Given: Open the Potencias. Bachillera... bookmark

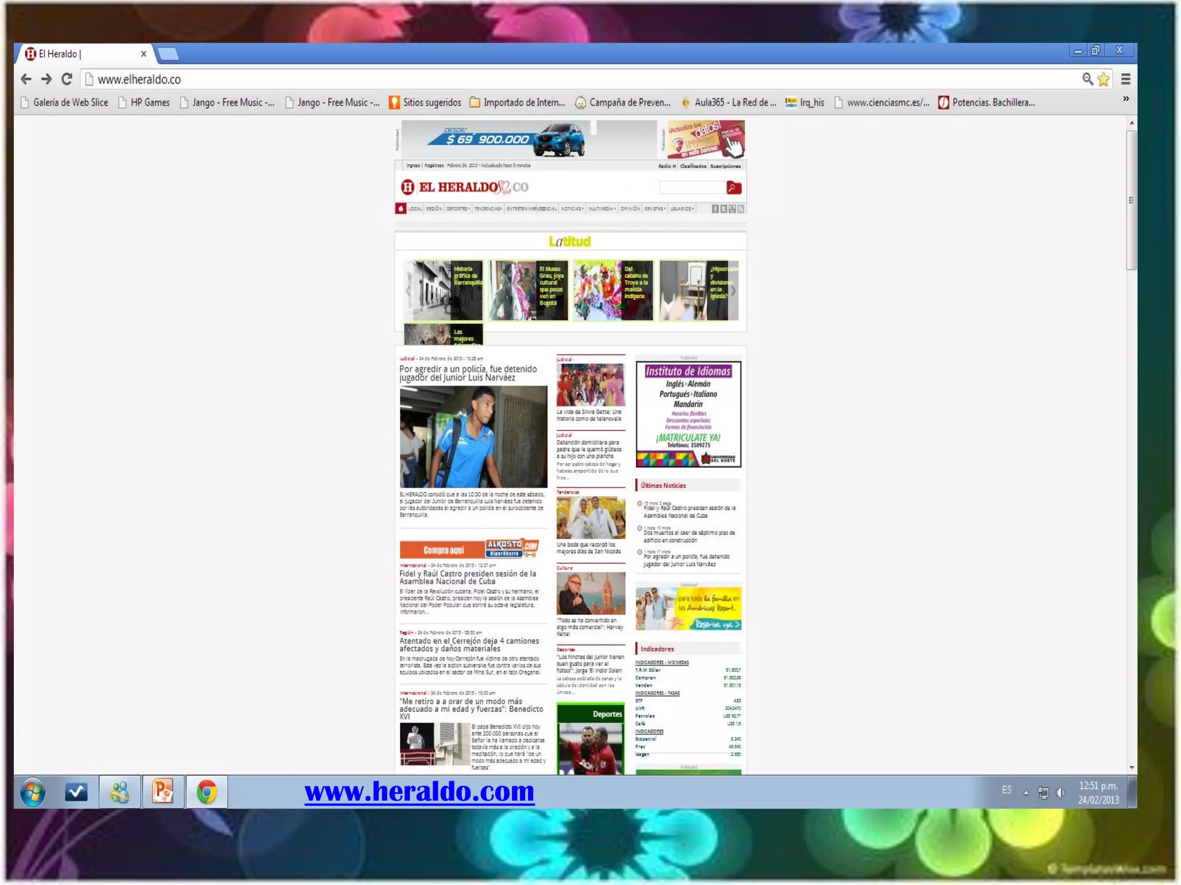Looking at the screenshot, I should pos(987,103).
